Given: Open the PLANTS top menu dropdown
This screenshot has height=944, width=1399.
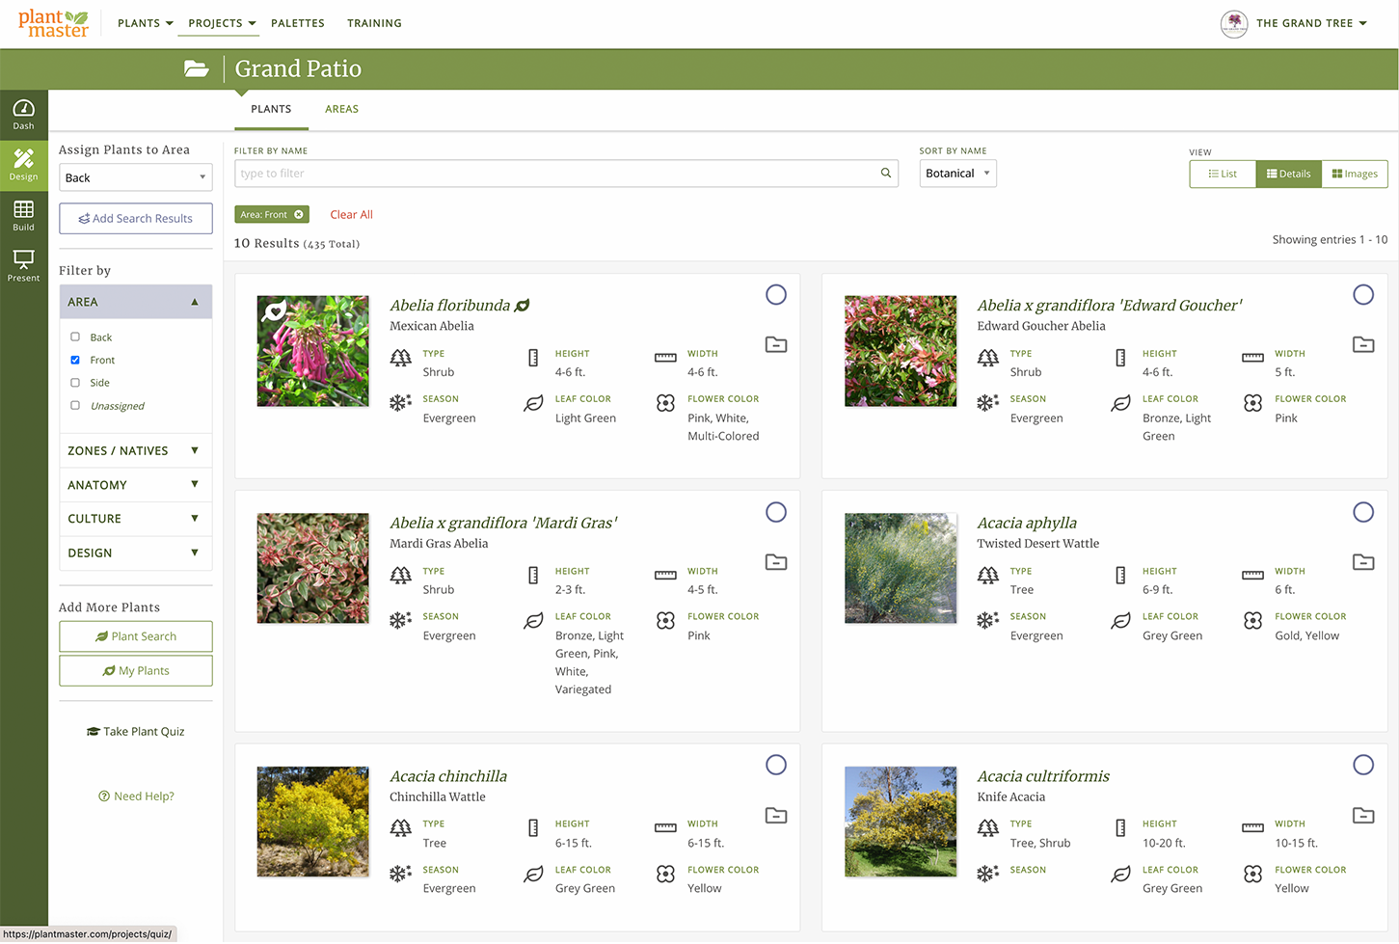Looking at the screenshot, I should 145,23.
